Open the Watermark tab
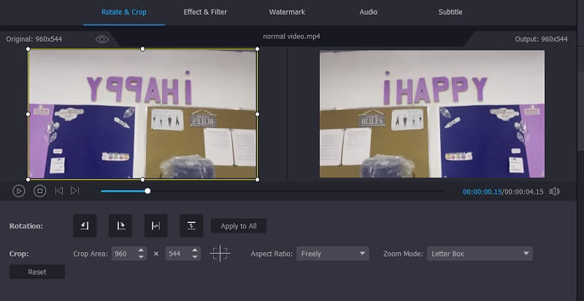Viewport: 584px width, 301px height. 287,12
